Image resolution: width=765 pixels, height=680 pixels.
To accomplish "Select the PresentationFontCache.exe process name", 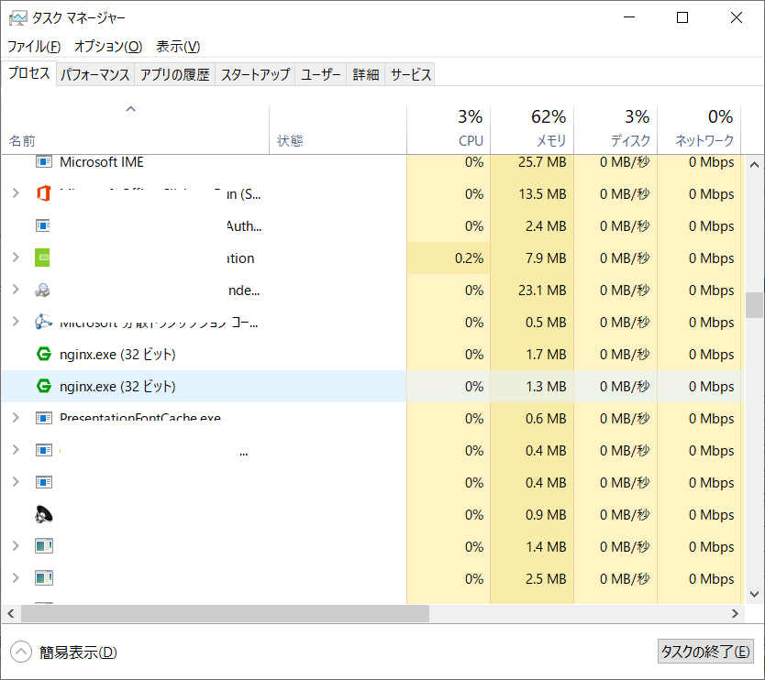I will (140, 418).
